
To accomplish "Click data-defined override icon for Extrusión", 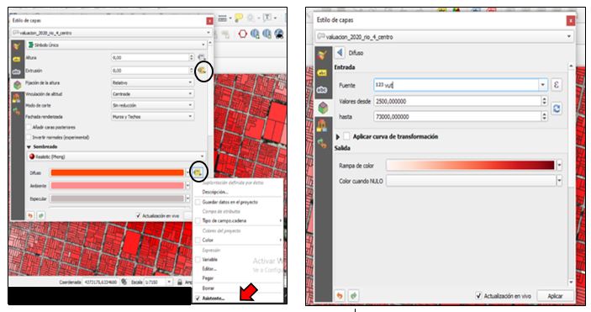I will coord(203,70).
